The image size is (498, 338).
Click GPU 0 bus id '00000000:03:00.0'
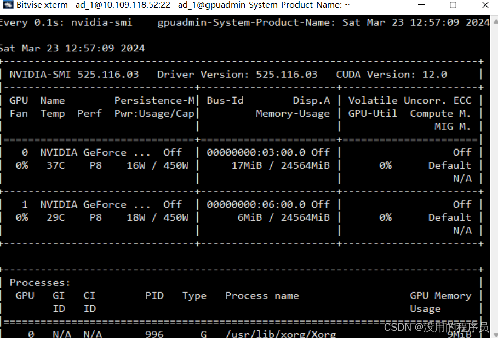click(x=256, y=152)
